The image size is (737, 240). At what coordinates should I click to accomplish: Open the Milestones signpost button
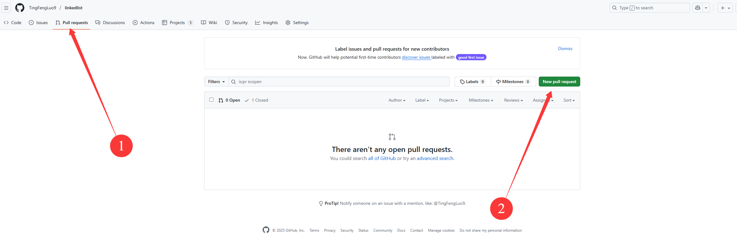point(513,82)
